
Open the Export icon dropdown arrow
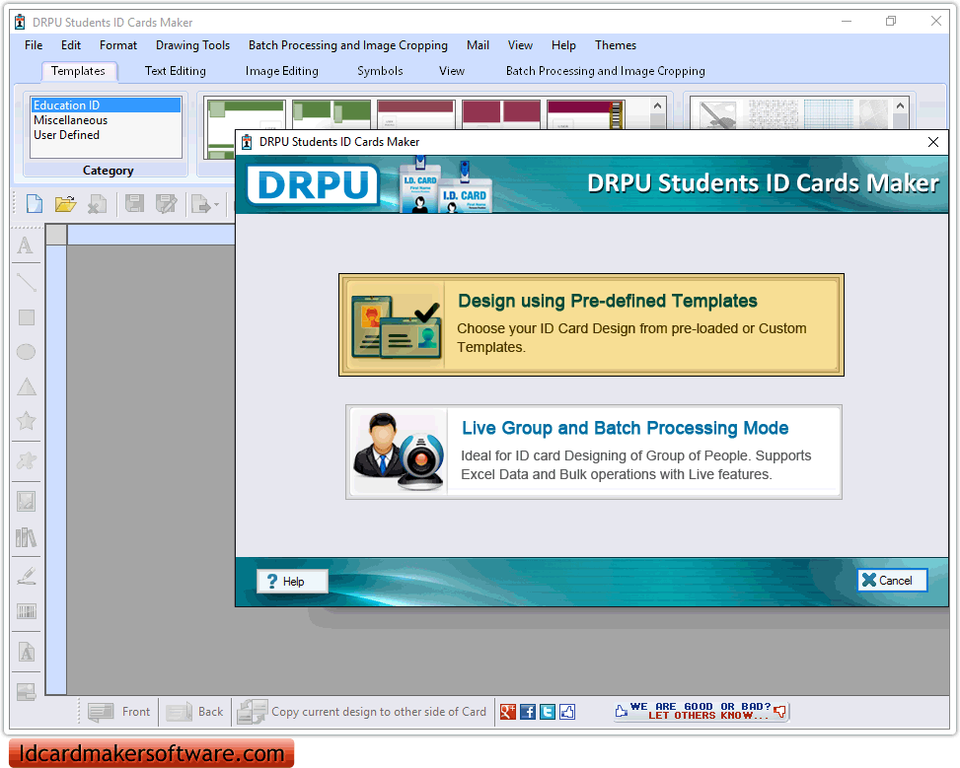pyautogui.click(x=216, y=204)
